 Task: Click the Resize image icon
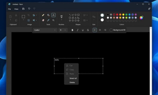coord(29,20)
